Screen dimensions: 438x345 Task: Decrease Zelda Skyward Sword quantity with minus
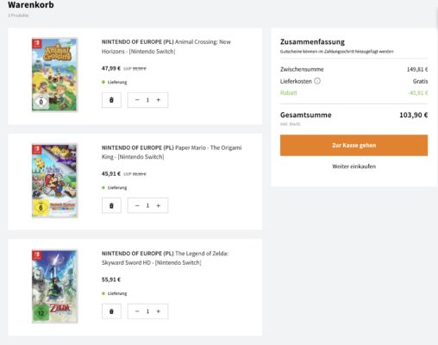point(137,311)
